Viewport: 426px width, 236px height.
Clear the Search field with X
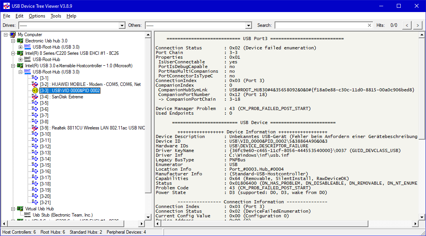pos(370,25)
